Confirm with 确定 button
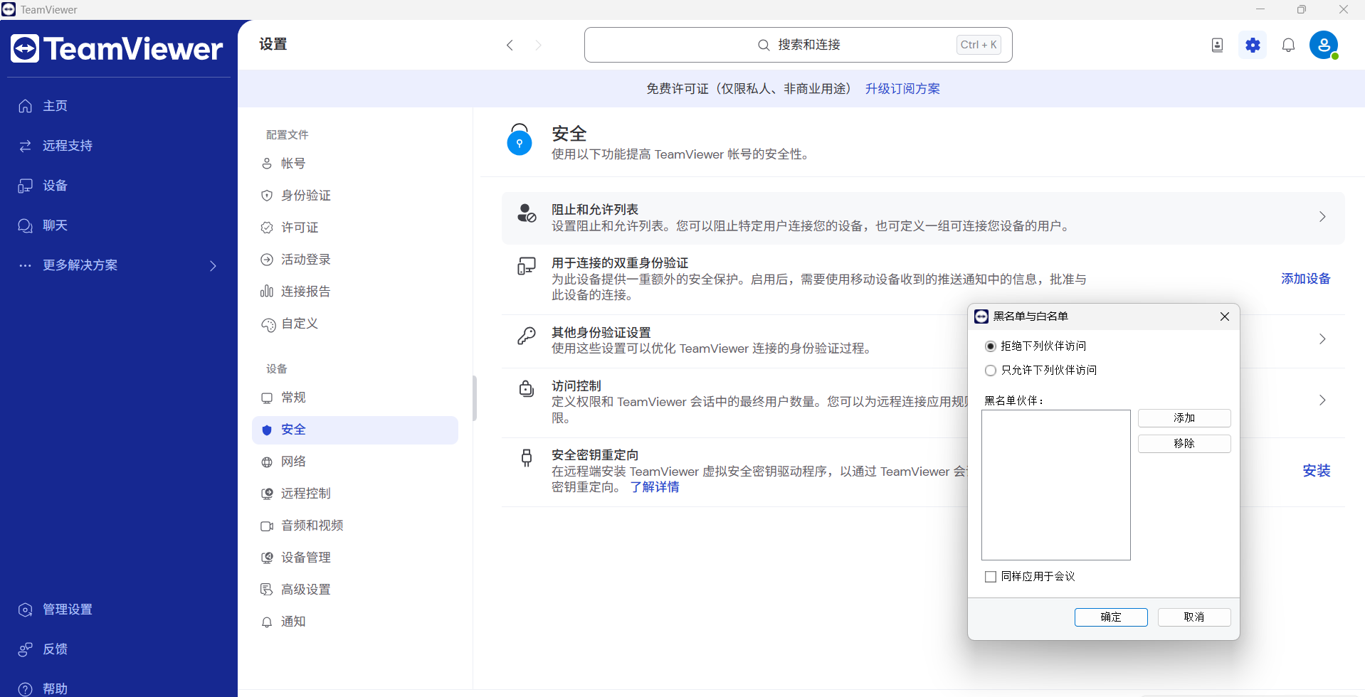1365x697 pixels. pos(1111,617)
